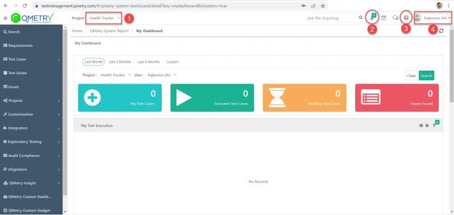The height and width of the screenshot is (215, 454).
Task: Go to the Home breadcrumb
Action: pyautogui.click(x=77, y=31)
